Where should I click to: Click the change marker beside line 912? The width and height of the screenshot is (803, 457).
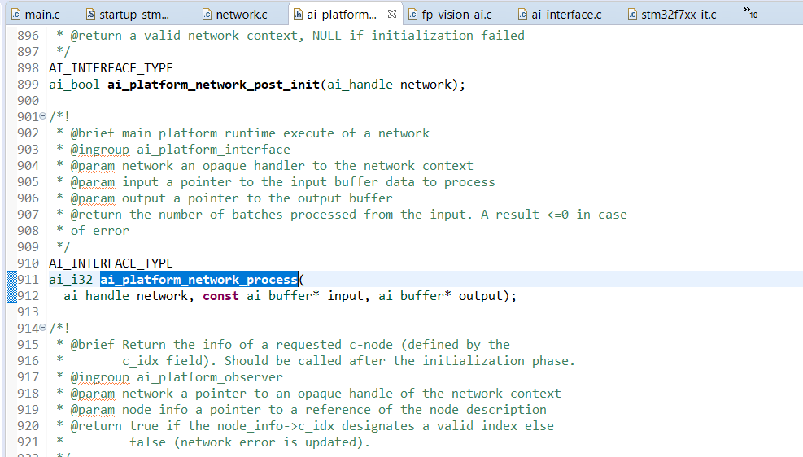pyautogui.click(x=11, y=296)
